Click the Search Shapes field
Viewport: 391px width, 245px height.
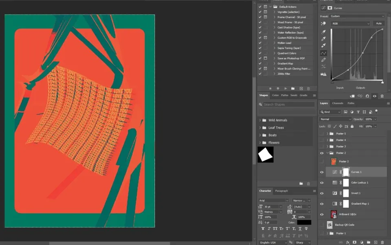tap(288, 105)
